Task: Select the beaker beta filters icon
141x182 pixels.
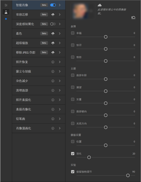Action: [6, 12]
